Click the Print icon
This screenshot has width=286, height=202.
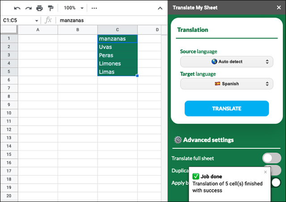39,8
